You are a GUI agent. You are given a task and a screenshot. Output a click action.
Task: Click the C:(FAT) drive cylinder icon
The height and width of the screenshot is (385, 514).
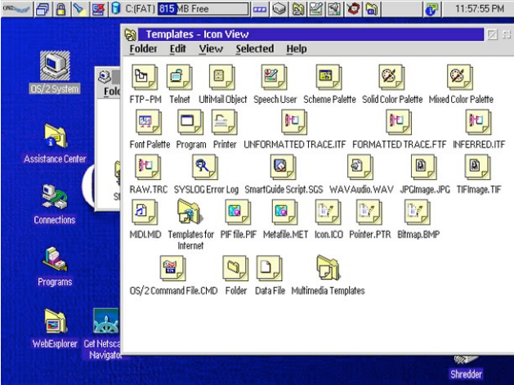tap(116, 8)
